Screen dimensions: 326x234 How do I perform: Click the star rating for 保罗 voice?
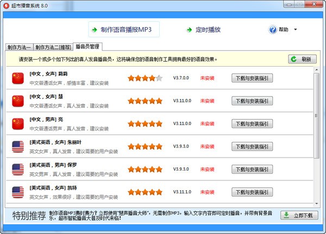pyautogui.click(x=145, y=169)
